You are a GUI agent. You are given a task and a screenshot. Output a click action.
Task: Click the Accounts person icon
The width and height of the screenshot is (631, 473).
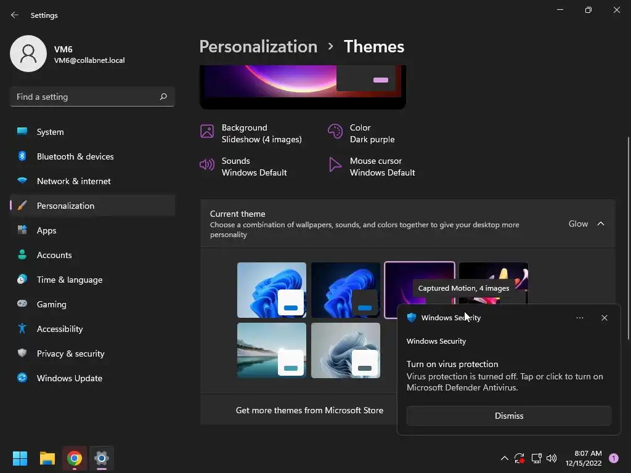(x=22, y=254)
